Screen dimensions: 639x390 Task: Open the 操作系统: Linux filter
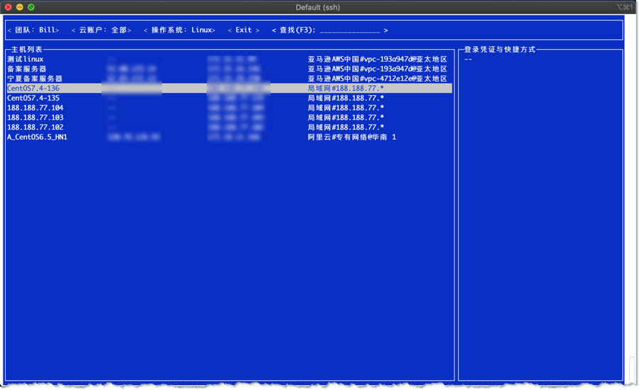(x=180, y=31)
